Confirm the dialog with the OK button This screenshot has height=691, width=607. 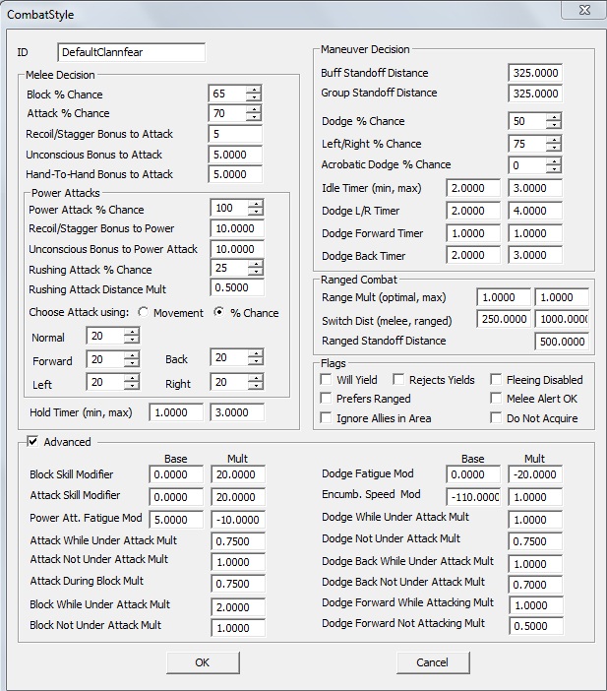[203, 662]
